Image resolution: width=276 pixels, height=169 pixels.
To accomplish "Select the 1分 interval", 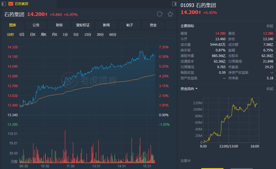I will [65, 35].
